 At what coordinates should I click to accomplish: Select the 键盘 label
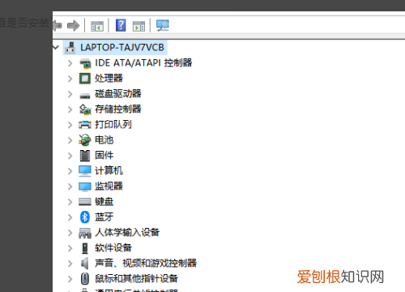coord(104,202)
